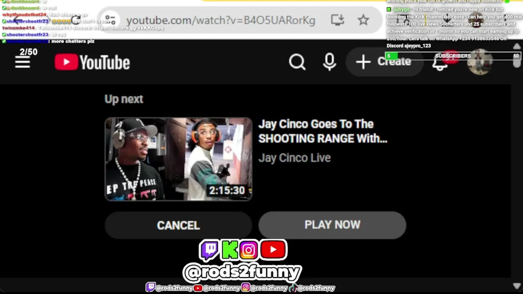Cancel the up next autoplay
523x294 pixels.
pos(179,225)
